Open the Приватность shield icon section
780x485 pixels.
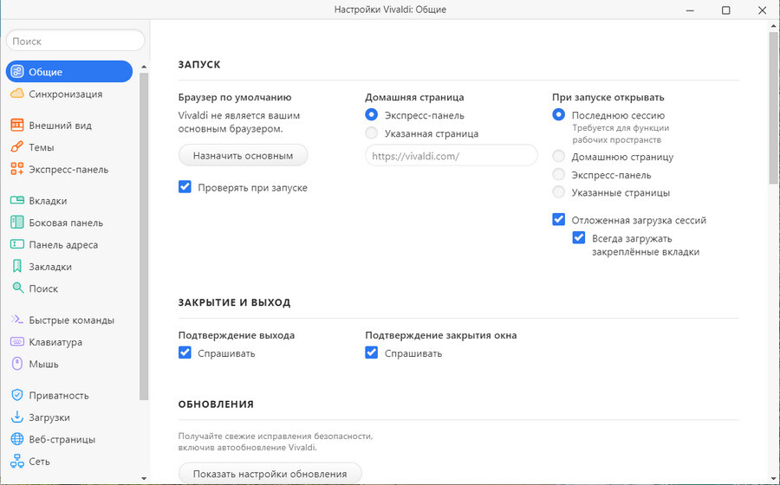(x=17, y=395)
